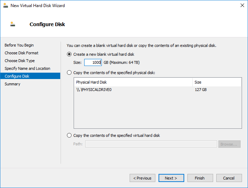Viewport: 248px width, 188px height.
Task: Click the Size input field showing 1000
Action: (93, 62)
